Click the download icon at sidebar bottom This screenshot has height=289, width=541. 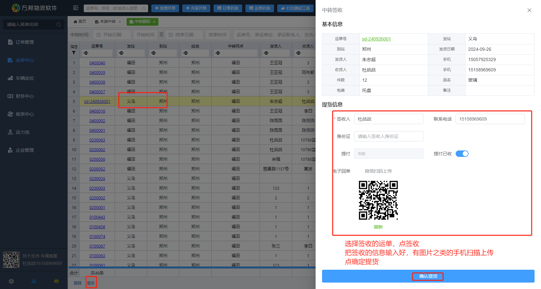pos(34,281)
